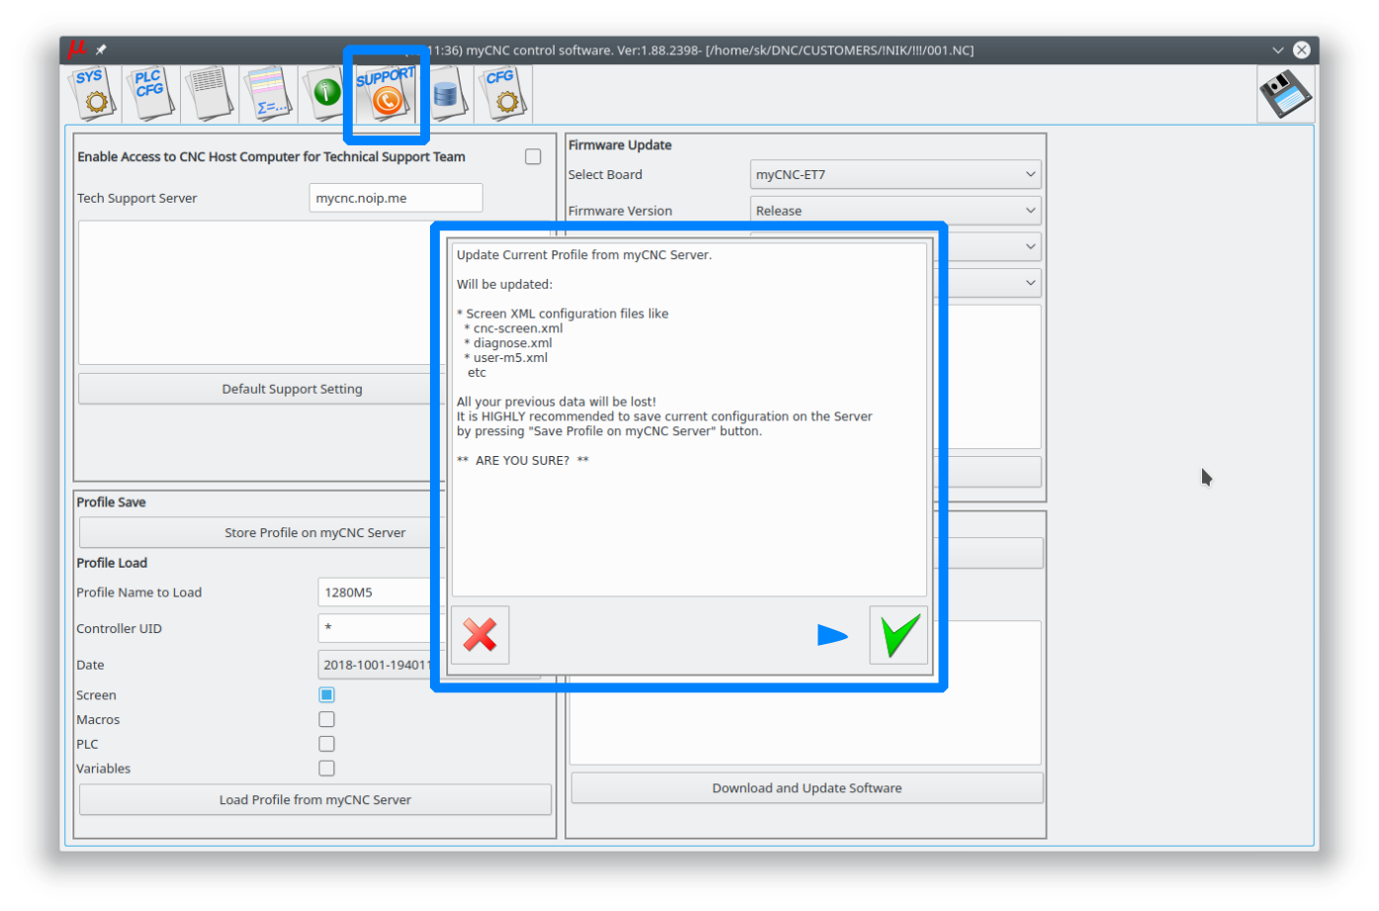Open the Support phone icon page

click(386, 93)
